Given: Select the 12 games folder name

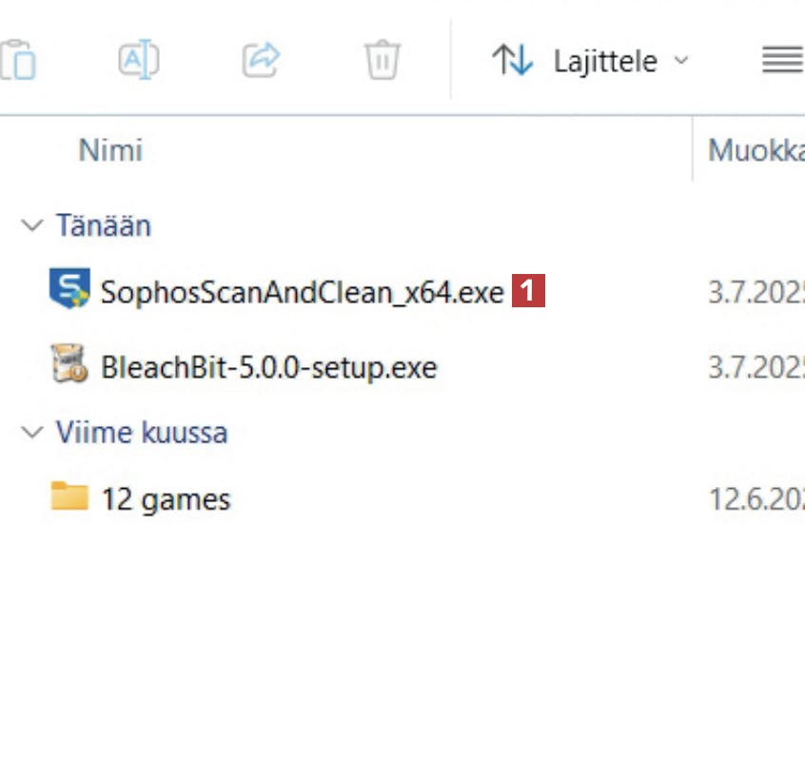Looking at the screenshot, I should (166, 499).
